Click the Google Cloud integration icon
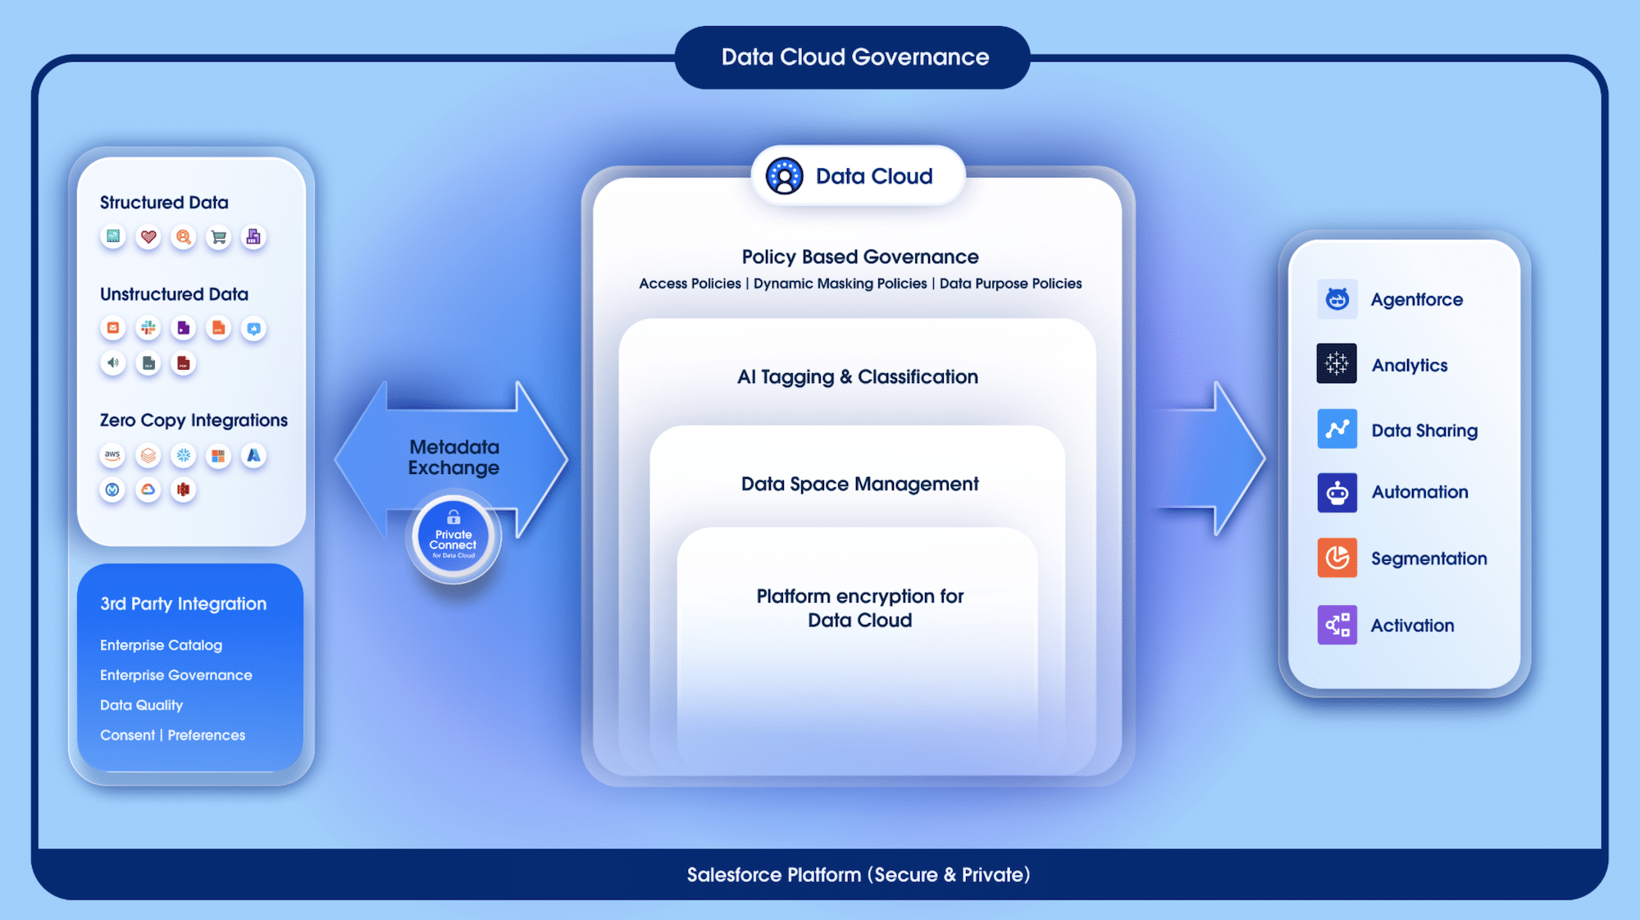This screenshot has width=1640, height=920. point(148,490)
